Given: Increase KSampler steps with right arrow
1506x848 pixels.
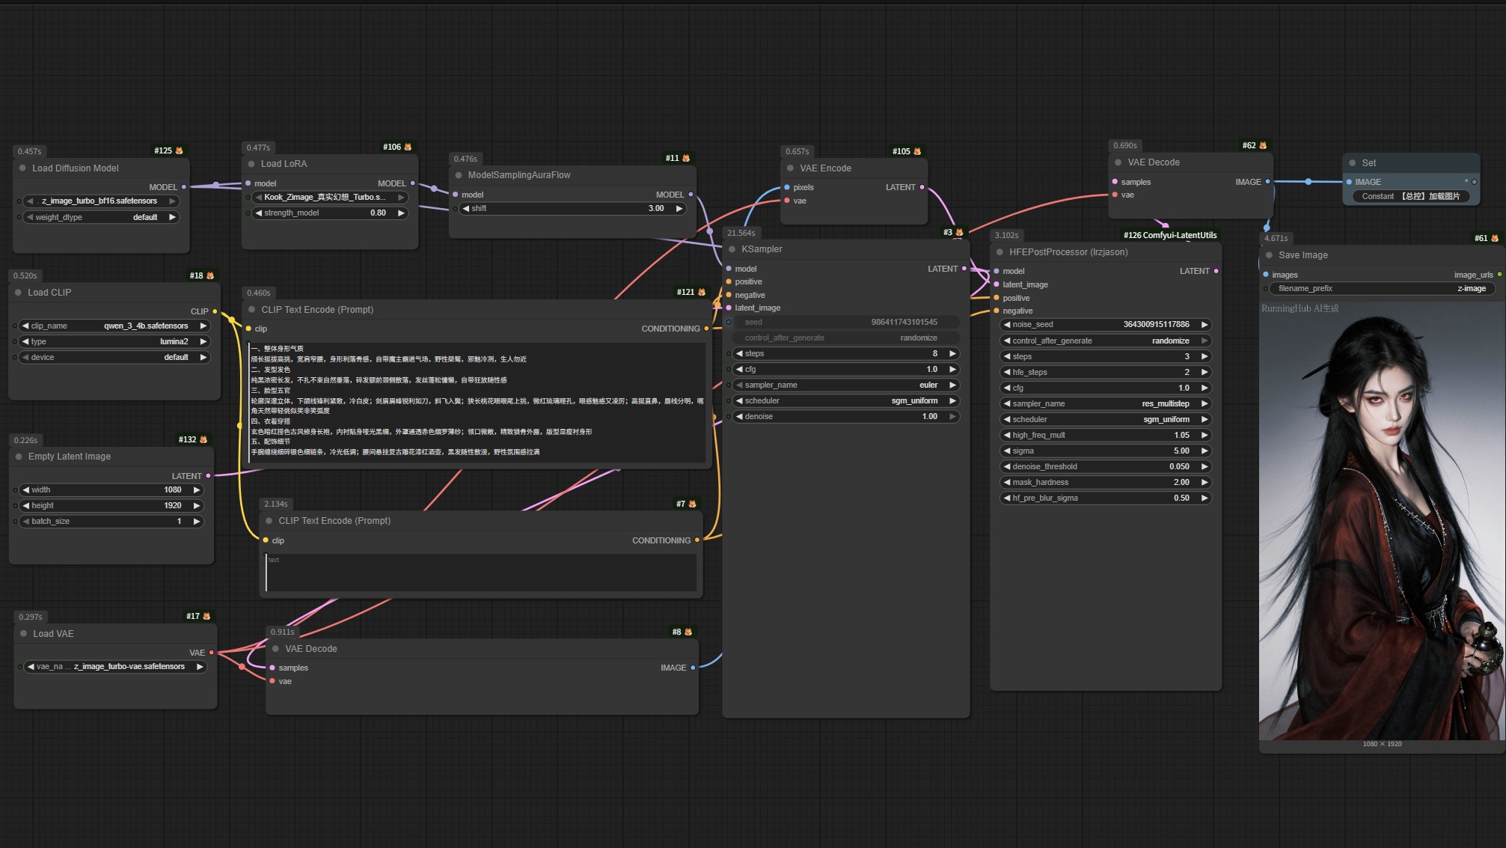Looking at the screenshot, I should pyautogui.click(x=952, y=353).
